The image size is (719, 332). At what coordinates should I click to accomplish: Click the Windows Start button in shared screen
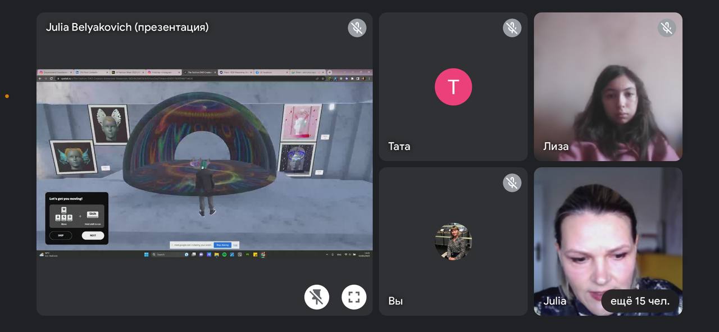pyautogui.click(x=146, y=254)
